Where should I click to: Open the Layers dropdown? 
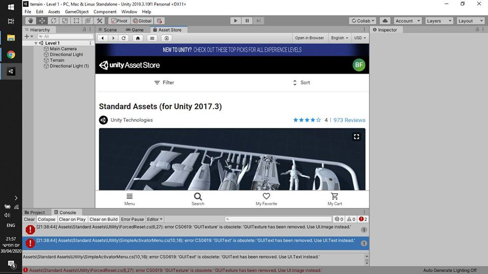coord(439,21)
